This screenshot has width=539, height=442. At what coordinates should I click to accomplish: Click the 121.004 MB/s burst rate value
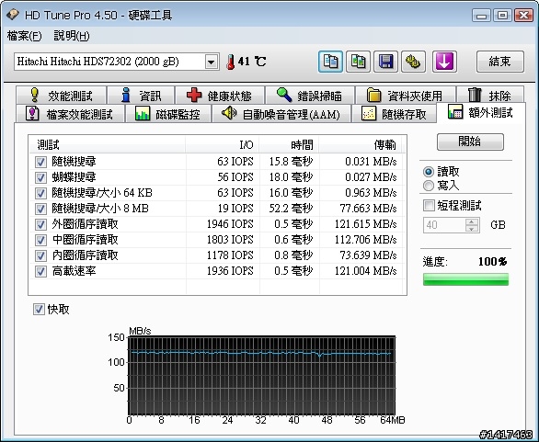tap(366, 271)
